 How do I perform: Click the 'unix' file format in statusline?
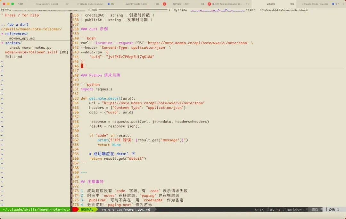pos(259,209)
